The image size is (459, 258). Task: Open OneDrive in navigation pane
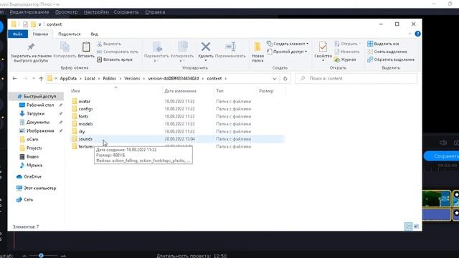point(32,177)
